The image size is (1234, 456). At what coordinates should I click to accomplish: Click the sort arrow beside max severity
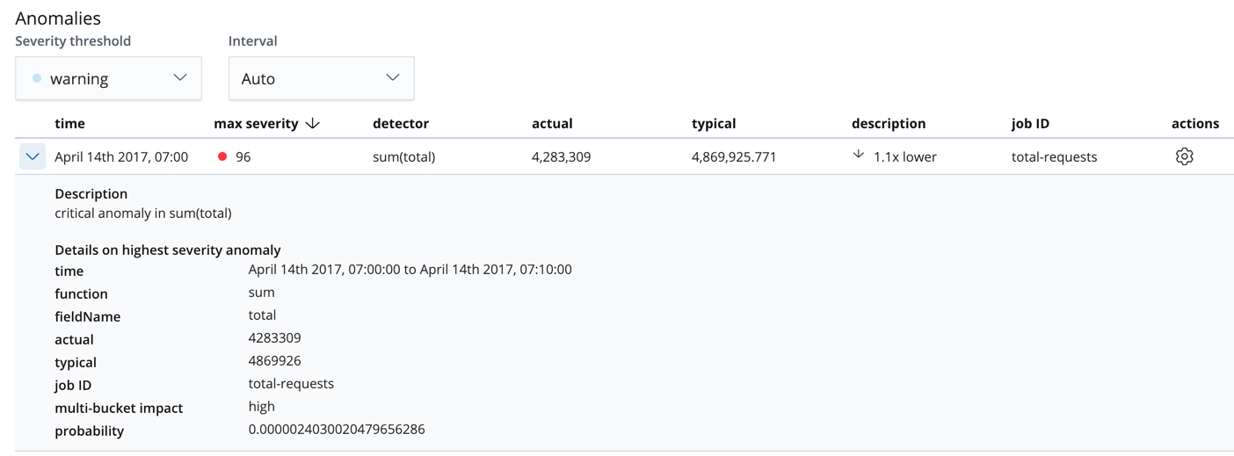point(312,124)
